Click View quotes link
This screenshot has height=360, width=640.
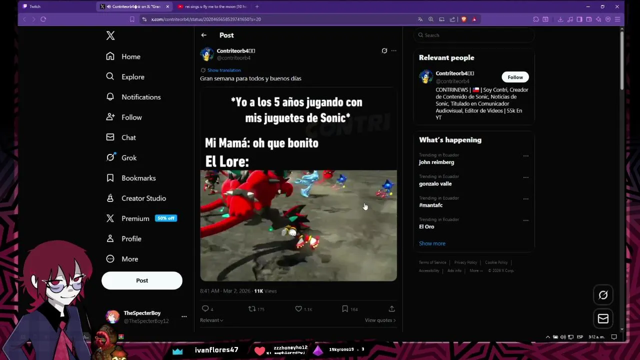click(380, 320)
